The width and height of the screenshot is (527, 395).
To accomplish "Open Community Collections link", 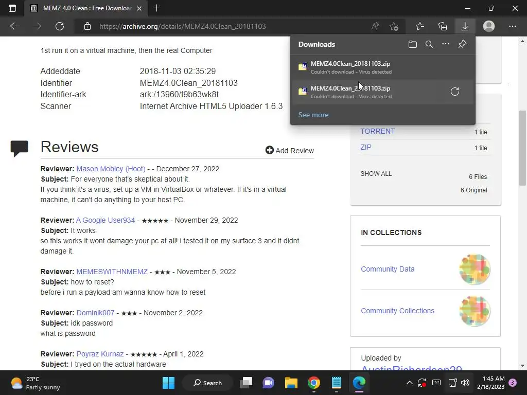I will (x=398, y=311).
